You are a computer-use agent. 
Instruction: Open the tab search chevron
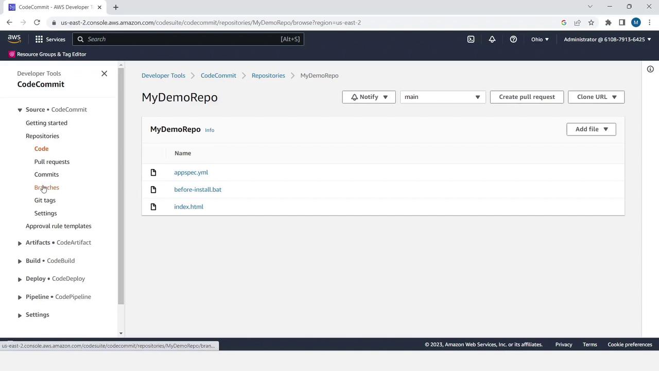click(590, 7)
